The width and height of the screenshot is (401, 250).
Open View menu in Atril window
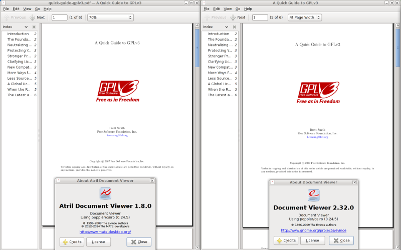pyautogui.click(x=27, y=9)
